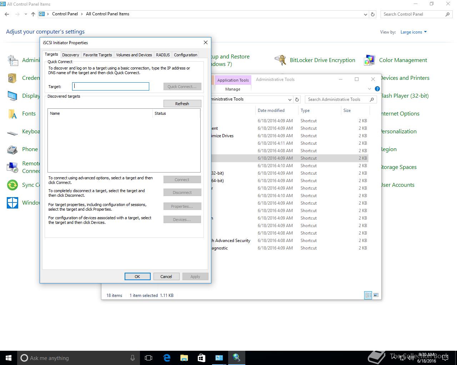Refresh the Control Panel address bar
The width and height of the screenshot is (457, 365).
click(373, 14)
